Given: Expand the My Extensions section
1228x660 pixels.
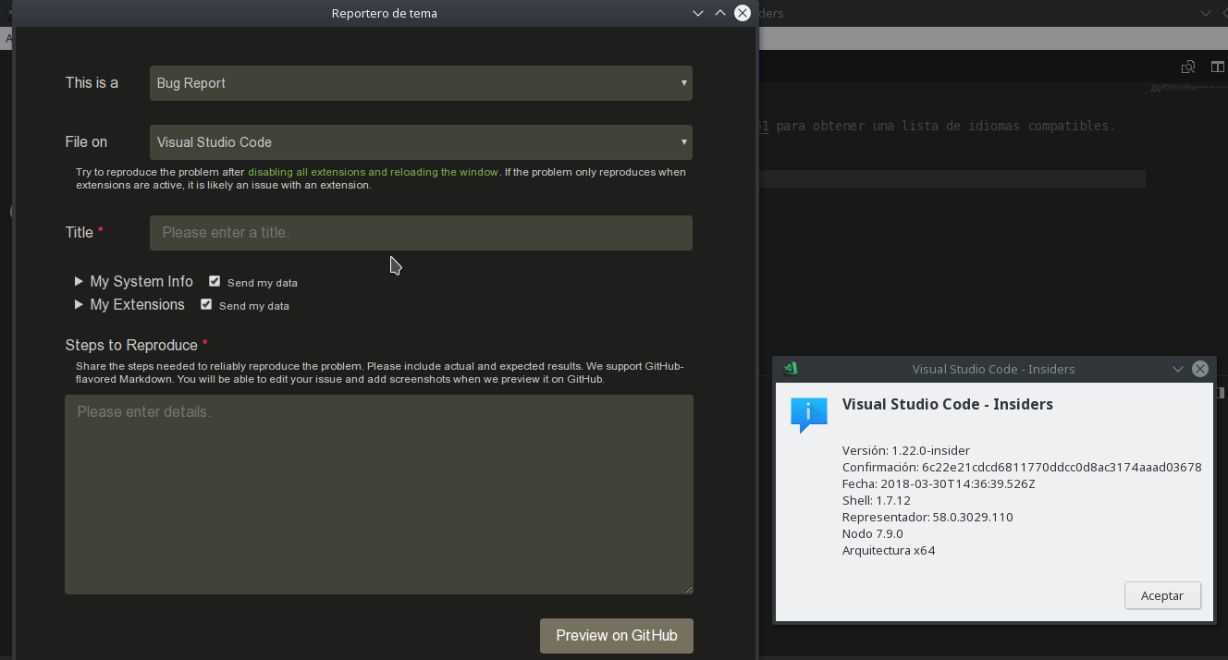Looking at the screenshot, I should (x=79, y=304).
